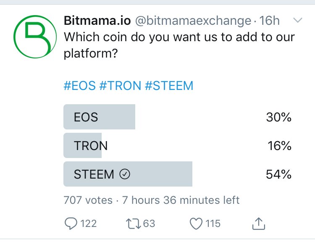This screenshot has height=245, width=315.
Task: Select the TRON poll option
Action: [x=177, y=145]
